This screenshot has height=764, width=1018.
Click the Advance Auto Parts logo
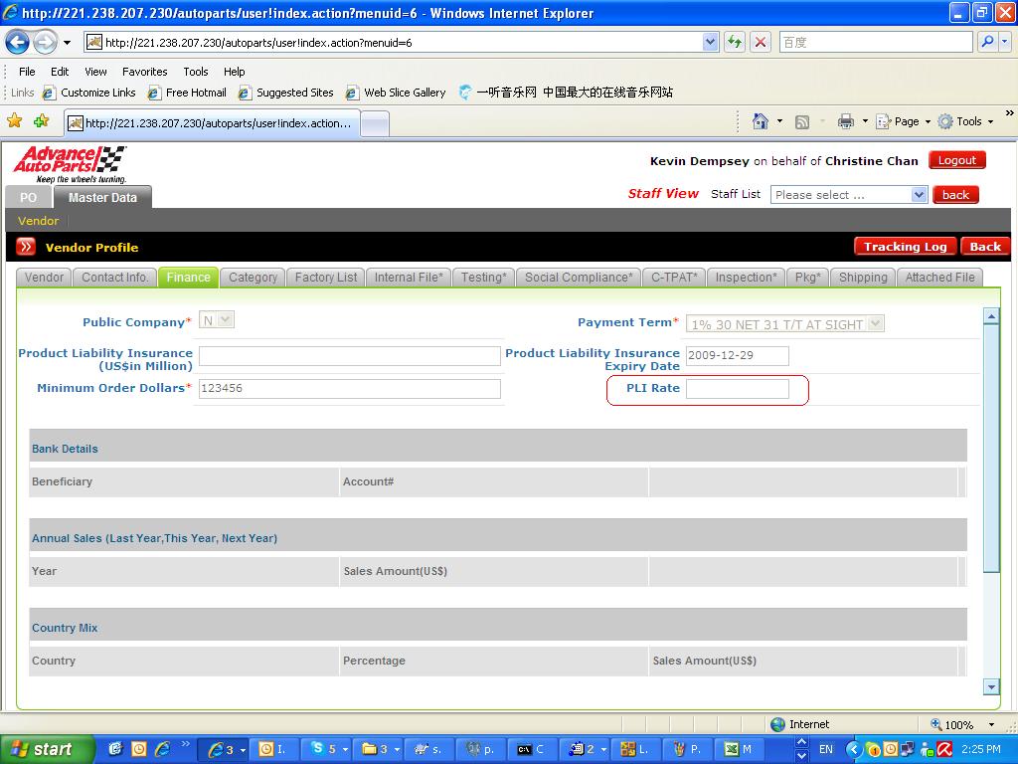(70, 164)
